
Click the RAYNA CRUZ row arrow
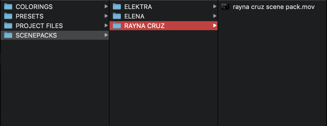pyautogui.click(x=215, y=26)
